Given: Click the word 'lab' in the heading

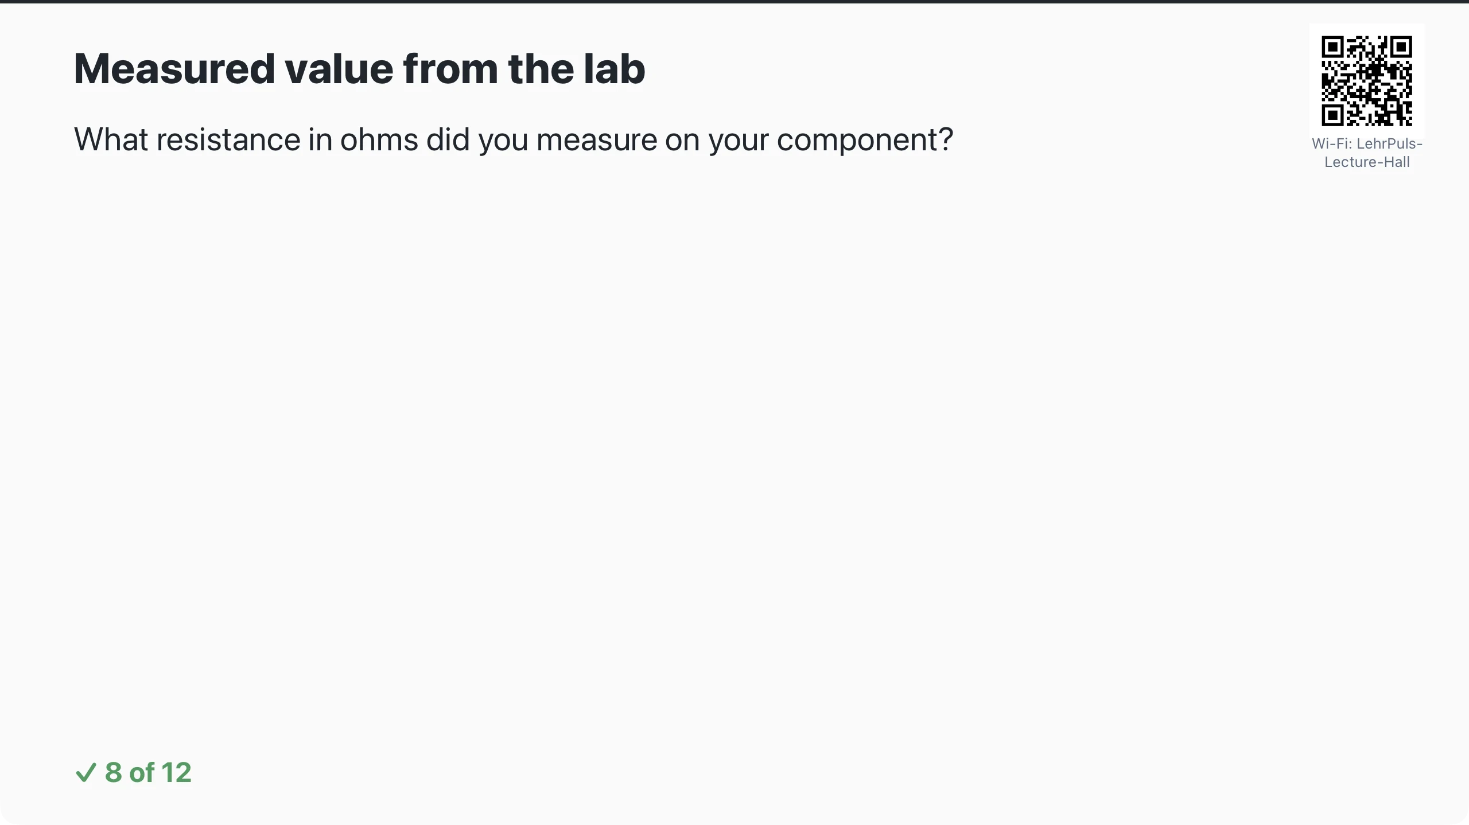Looking at the screenshot, I should [x=615, y=69].
